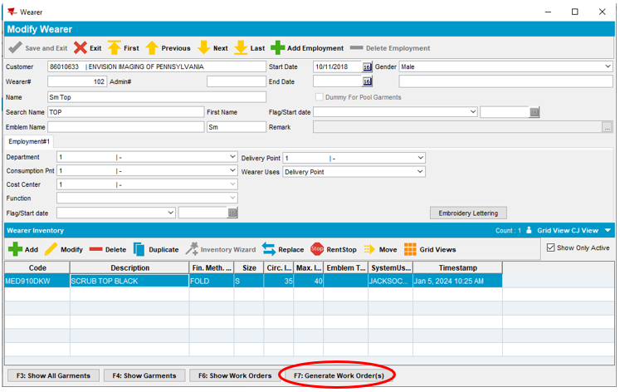Click the green Add Employment icon
The image size is (620, 392).
click(x=278, y=48)
